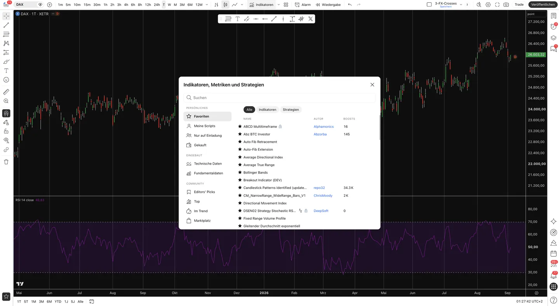This screenshot has height=306, width=559.
Task: Open the emoji and icons tool
Action: 6,79
